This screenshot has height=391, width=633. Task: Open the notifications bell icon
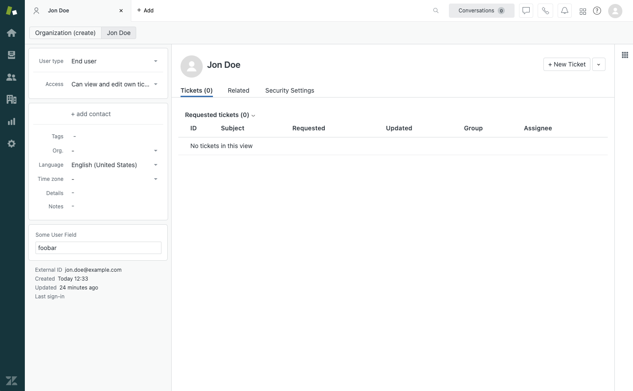click(x=564, y=11)
